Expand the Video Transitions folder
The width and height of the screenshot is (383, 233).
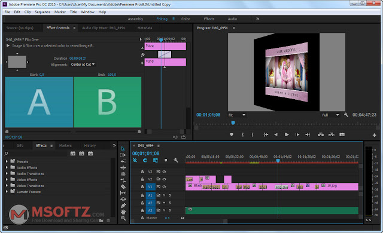click(7, 185)
